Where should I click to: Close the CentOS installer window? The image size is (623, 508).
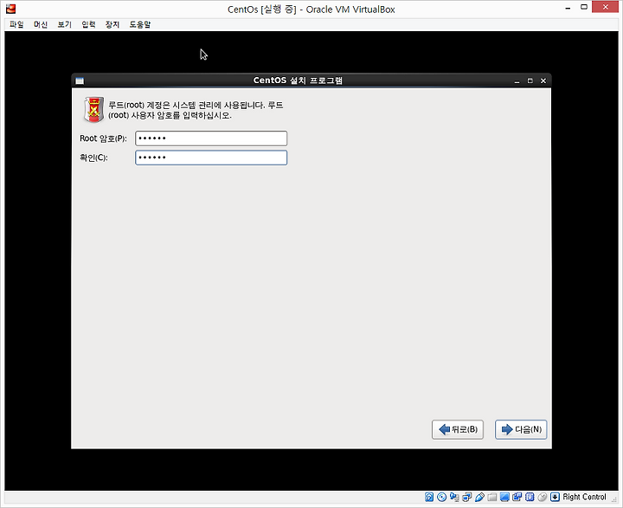click(x=543, y=80)
